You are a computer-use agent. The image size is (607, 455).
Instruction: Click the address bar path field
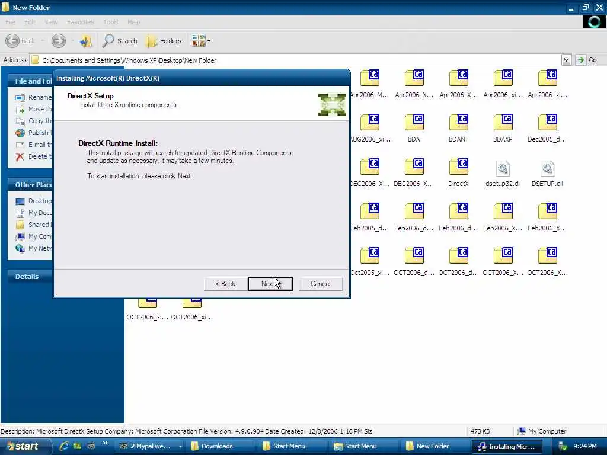[x=296, y=60]
